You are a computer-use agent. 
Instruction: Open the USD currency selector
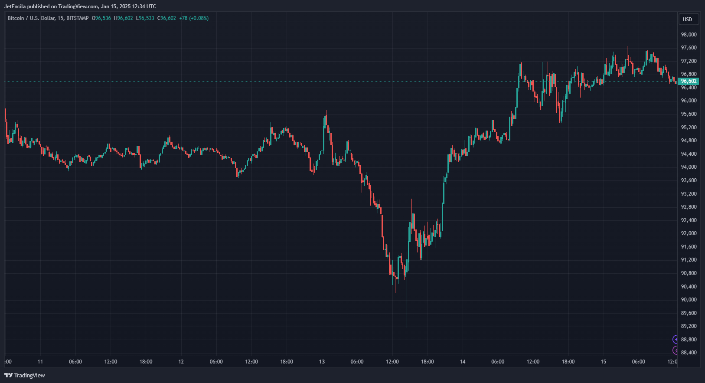[x=687, y=19]
